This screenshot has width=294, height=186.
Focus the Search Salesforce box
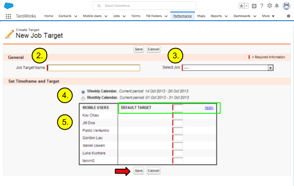(144, 6)
